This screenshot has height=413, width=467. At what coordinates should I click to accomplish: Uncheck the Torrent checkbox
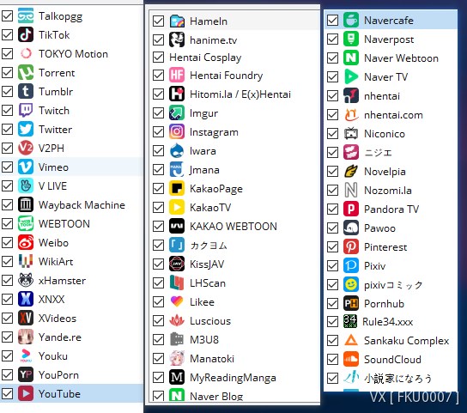click(x=7, y=73)
